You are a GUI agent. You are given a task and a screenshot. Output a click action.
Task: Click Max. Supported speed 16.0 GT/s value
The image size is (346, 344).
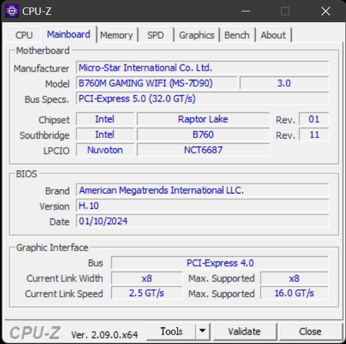(x=295, y=293)
